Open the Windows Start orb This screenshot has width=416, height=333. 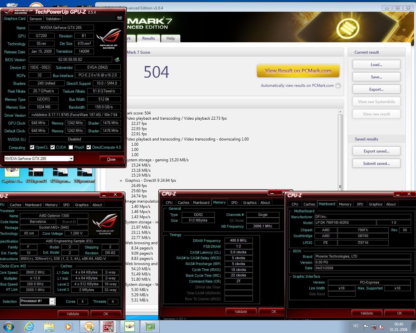click(8, 326)
